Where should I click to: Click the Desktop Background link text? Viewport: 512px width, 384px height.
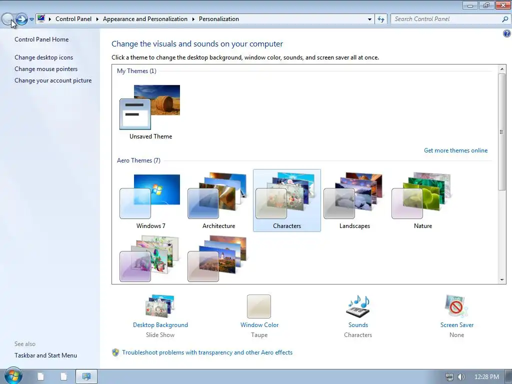(160, 325)
